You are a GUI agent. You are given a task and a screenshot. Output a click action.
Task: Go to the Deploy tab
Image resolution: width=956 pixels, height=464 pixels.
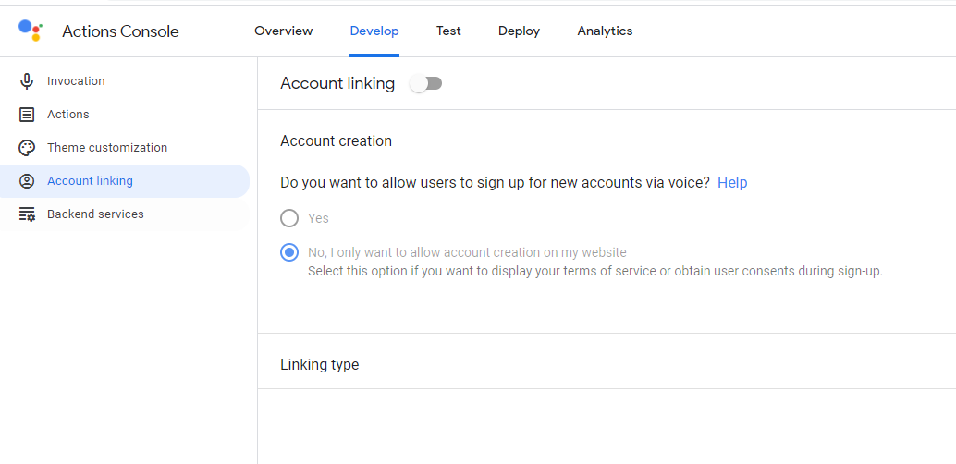click(x=519, y=31)
